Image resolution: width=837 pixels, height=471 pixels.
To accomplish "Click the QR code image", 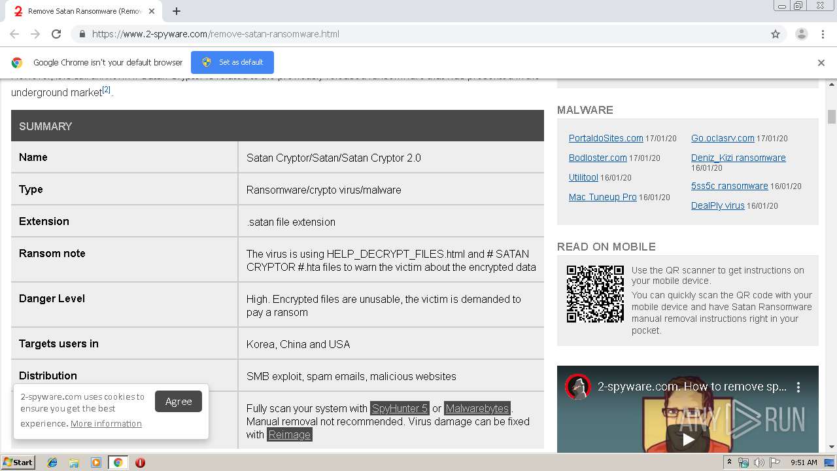I will point(595,294).
